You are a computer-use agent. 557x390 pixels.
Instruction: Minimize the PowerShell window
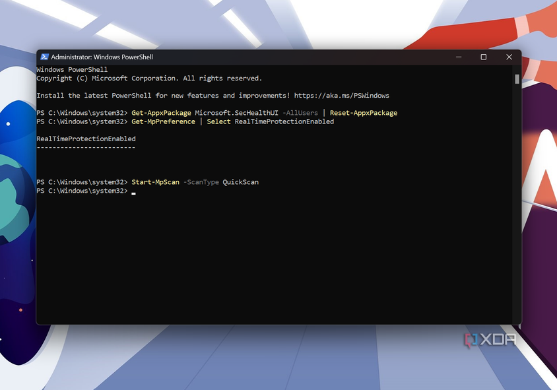(x=459, y=57)
